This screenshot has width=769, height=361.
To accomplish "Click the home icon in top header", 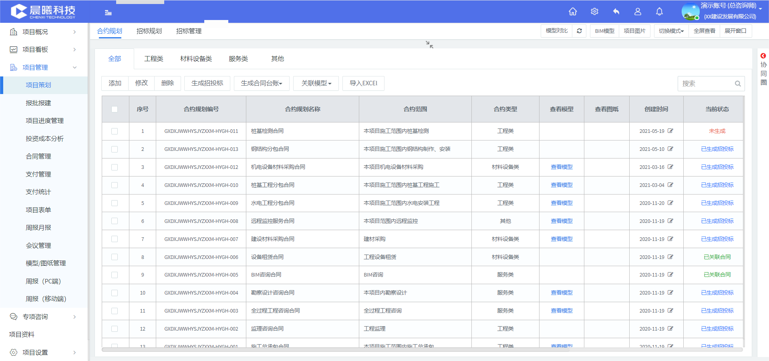I will click(573, 12).
